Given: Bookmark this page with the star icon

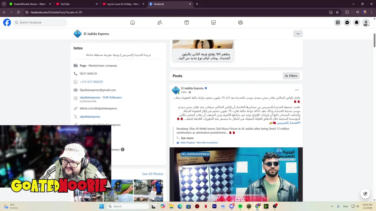Looking at the screenshot, I should [x=337, y=12].
